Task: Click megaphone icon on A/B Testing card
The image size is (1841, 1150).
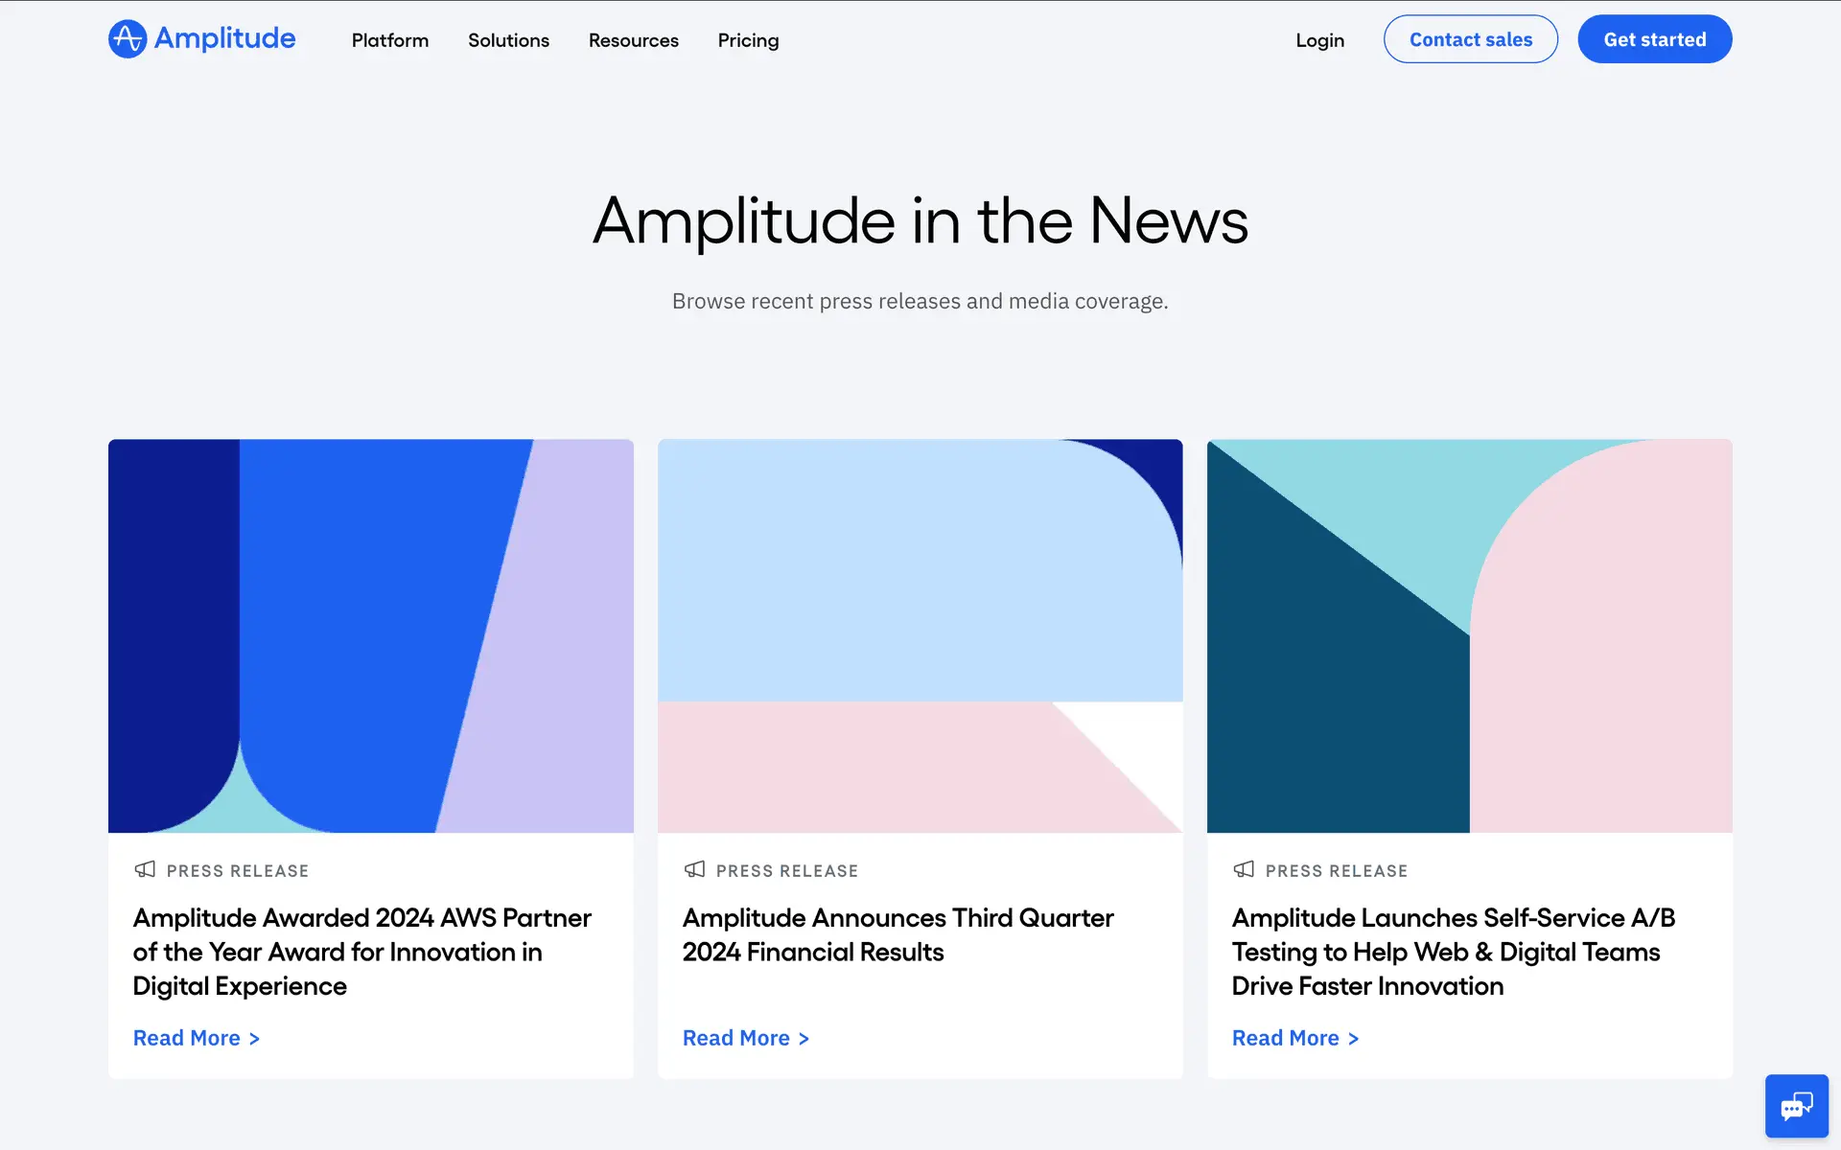Action: (x=1244, y=869)
